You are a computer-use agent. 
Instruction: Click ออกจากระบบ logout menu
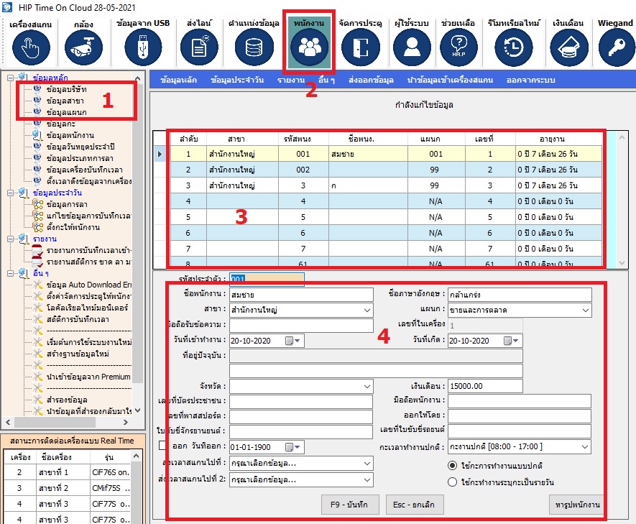click(x=530, y=81)
